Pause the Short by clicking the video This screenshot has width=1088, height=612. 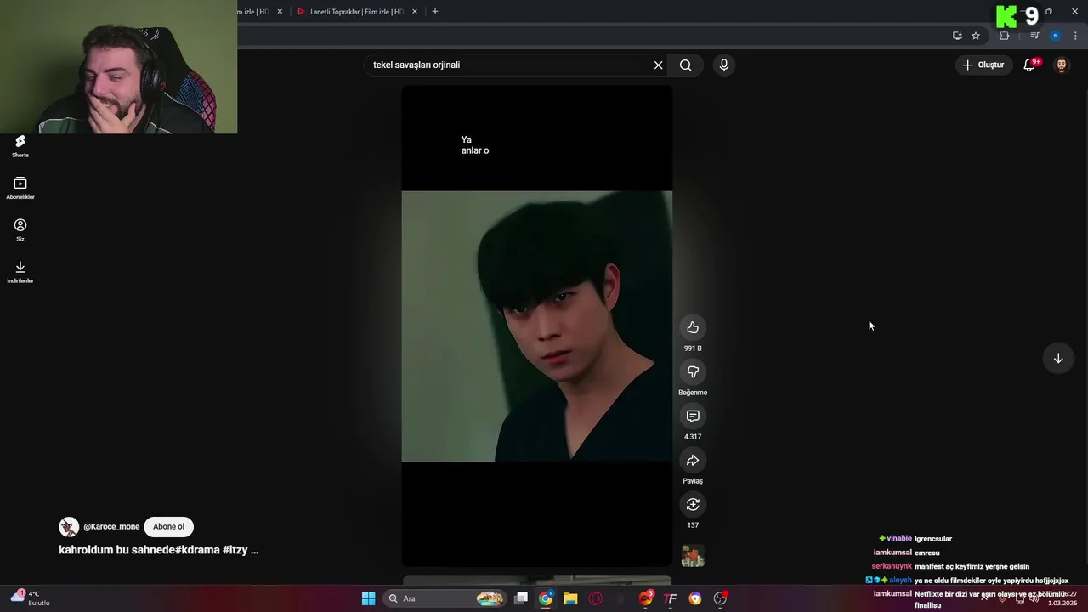pos(537,326)
